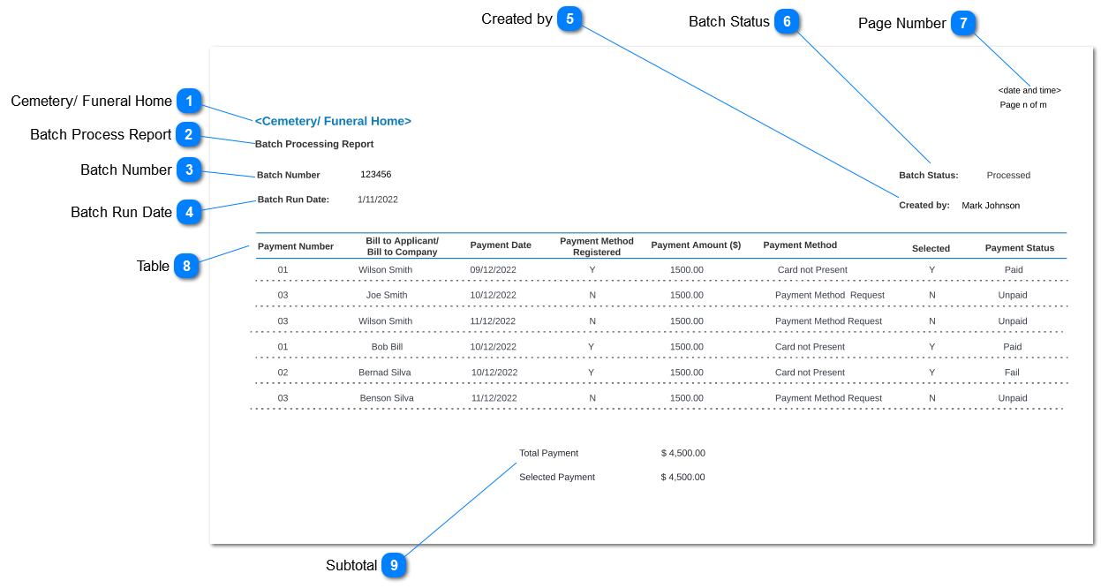Click the Payment Status column header
Screen dimensions: 1101x588
(x=1020, y=248)
